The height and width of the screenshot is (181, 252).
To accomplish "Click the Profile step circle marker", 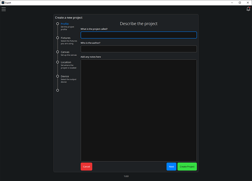I will [57, 24].
